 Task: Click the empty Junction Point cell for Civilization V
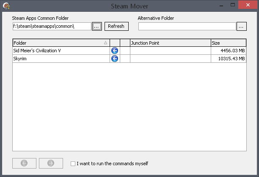point(171,51)
